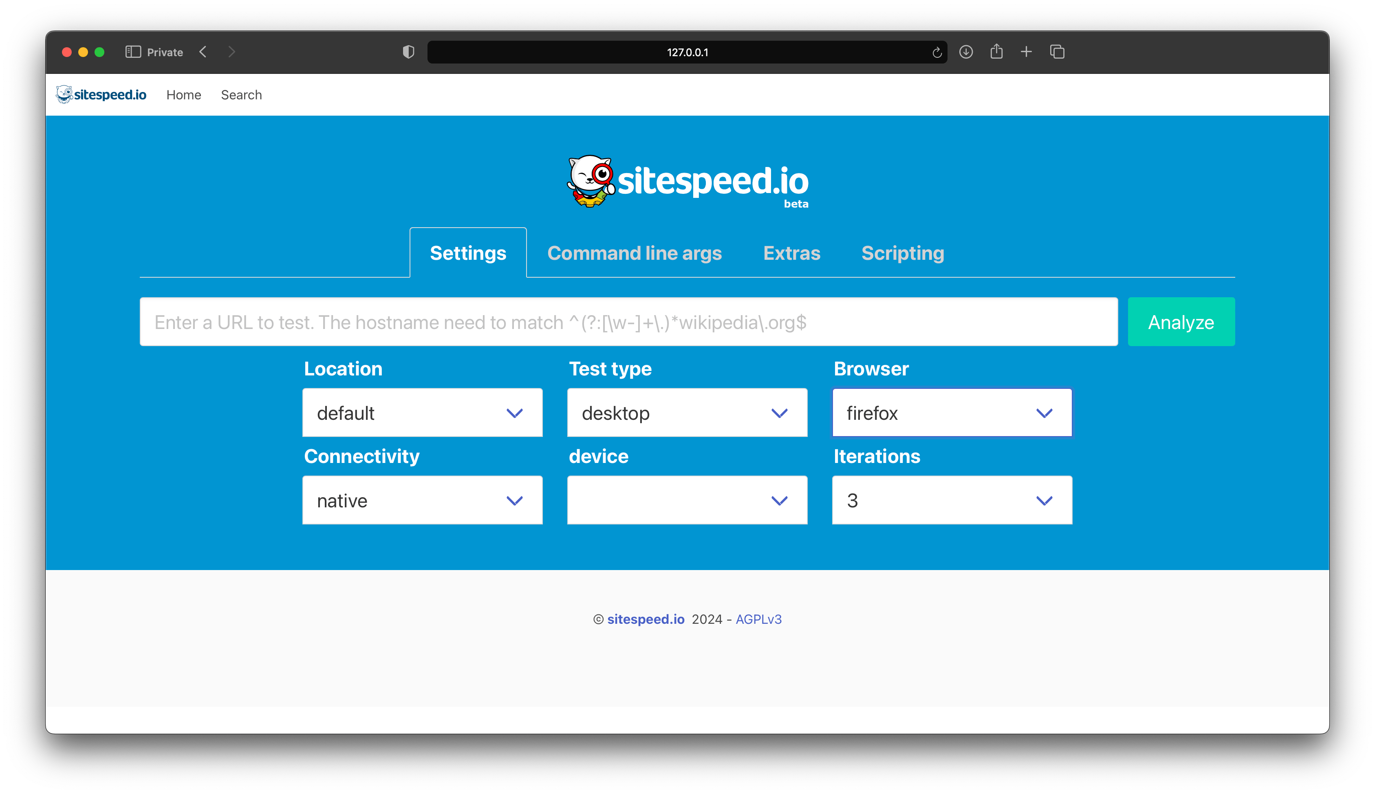Switch to the Extras tab

pyautogui.click(x=792, y=253)
